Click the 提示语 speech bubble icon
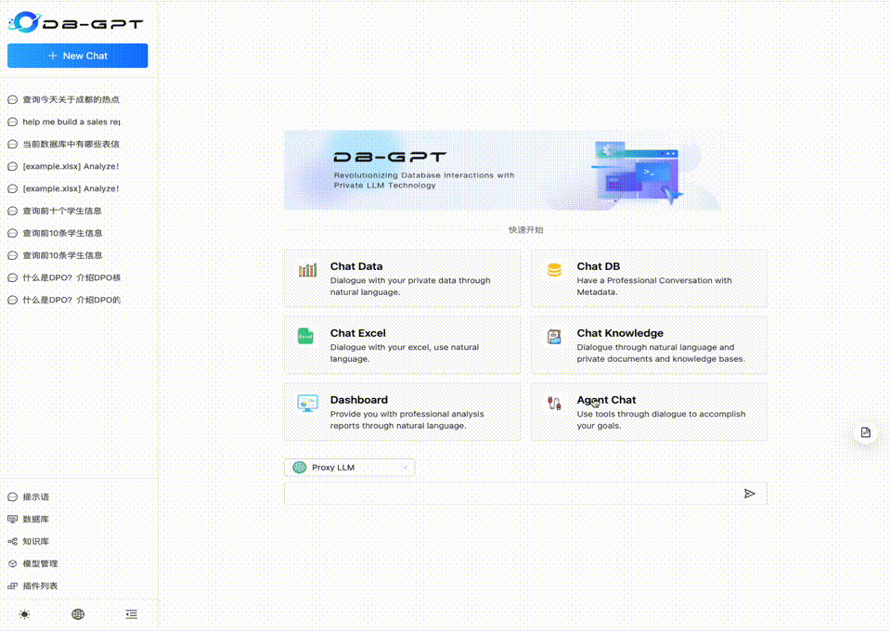 pos(12,497)
